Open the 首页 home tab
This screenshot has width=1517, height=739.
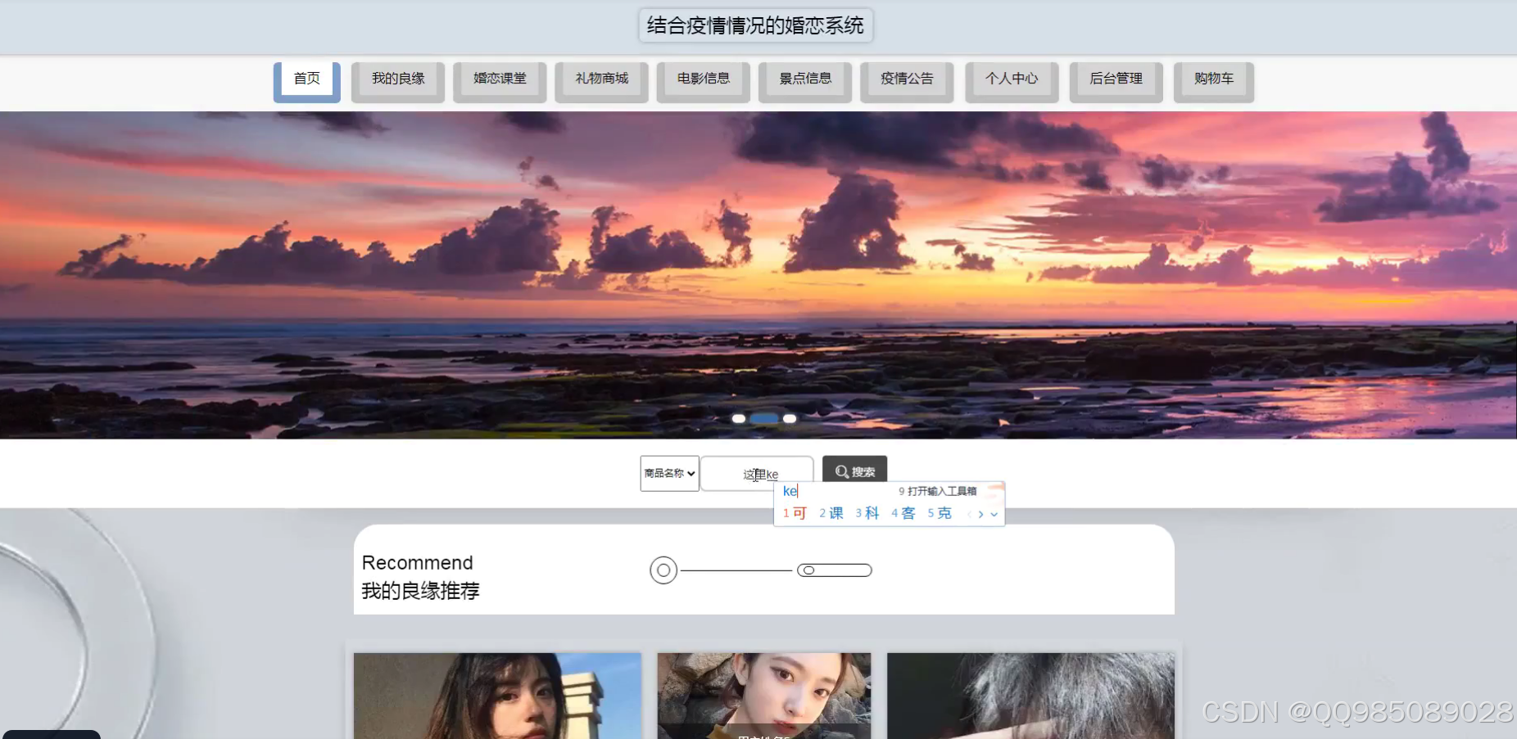coord(307,82)
